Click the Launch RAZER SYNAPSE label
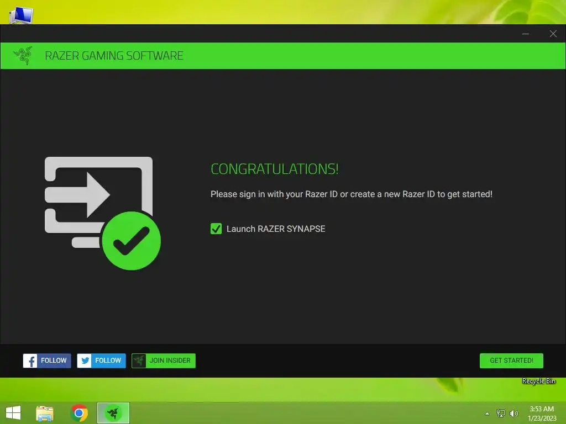566x424 pixels. (276, 229)
